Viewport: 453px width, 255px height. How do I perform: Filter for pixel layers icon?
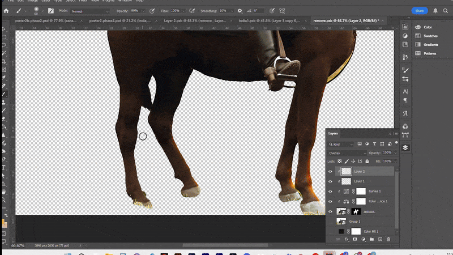(360, 144)
